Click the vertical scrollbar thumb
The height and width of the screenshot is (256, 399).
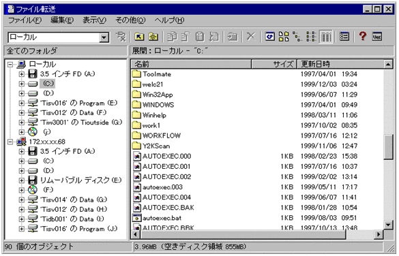(388, 147)
